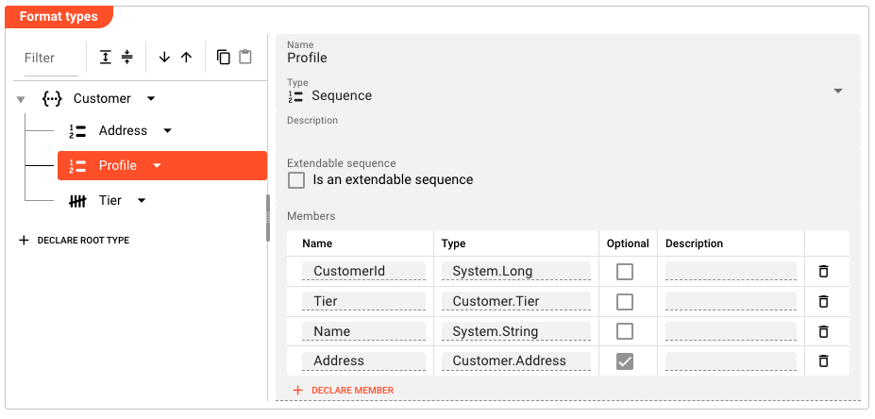Click the copy icon in tree toolbar

tap(223, 57)
